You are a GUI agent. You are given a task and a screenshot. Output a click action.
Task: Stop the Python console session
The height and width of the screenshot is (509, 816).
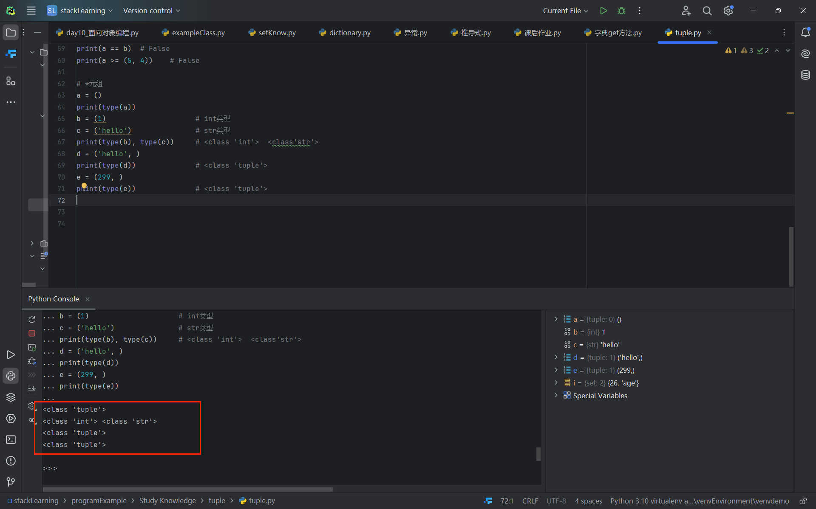coord(32,333)
